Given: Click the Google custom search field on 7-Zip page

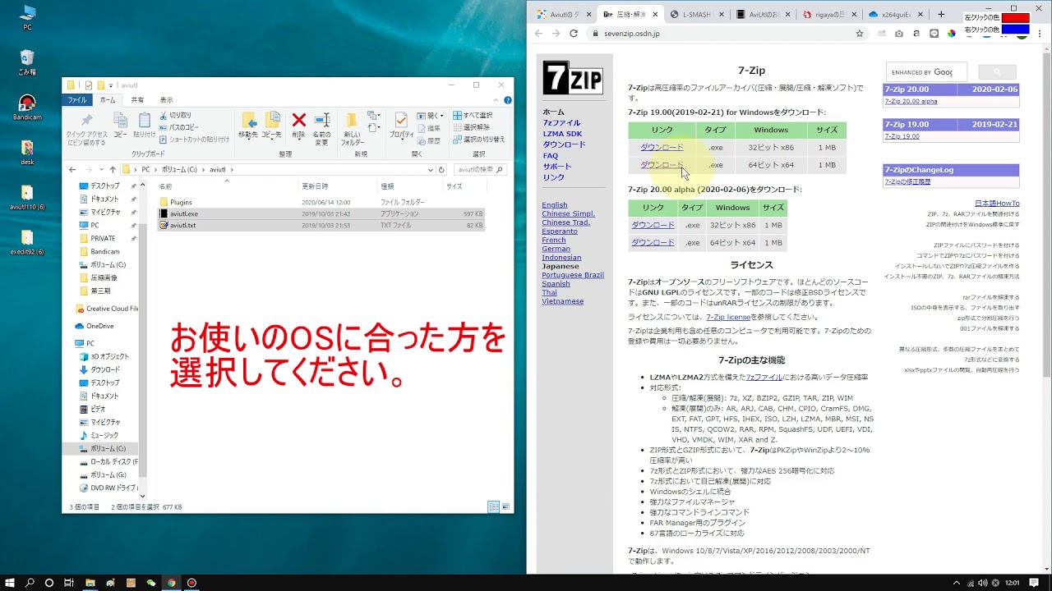Looking at the screenshot, I should (925, 72).
